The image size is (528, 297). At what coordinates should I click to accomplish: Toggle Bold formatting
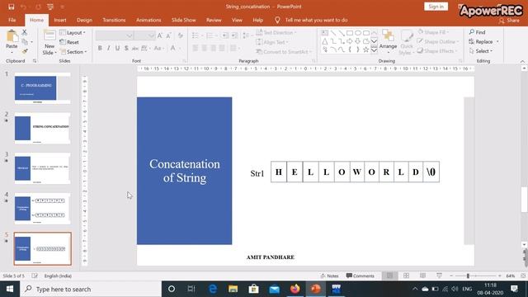(x=100, y=48)
